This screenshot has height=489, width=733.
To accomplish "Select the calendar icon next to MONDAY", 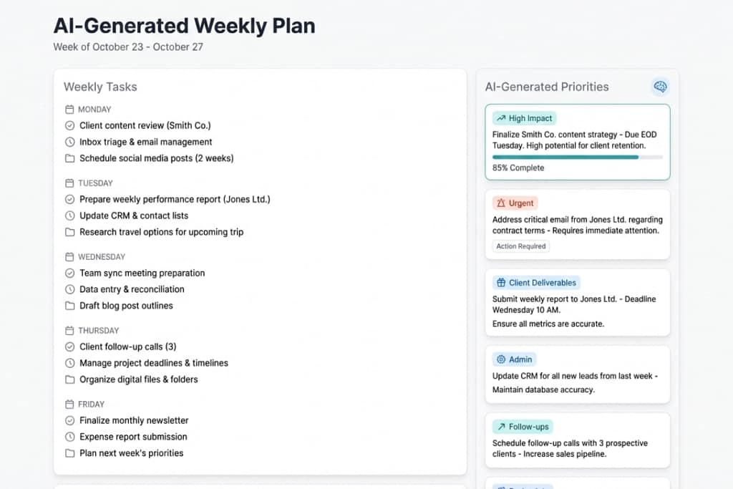I will (69, 109).
